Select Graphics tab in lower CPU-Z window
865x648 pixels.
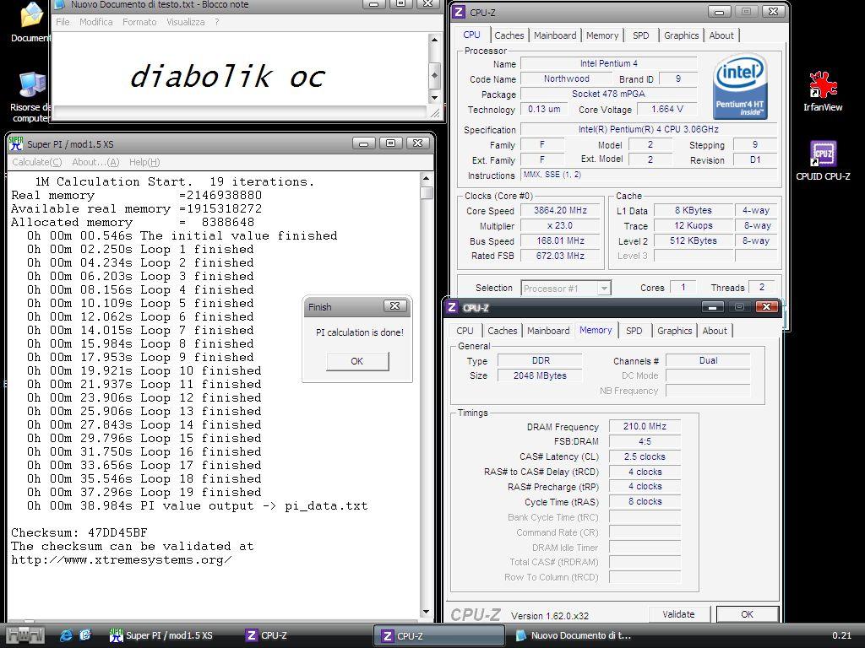(x=674, y=331)
